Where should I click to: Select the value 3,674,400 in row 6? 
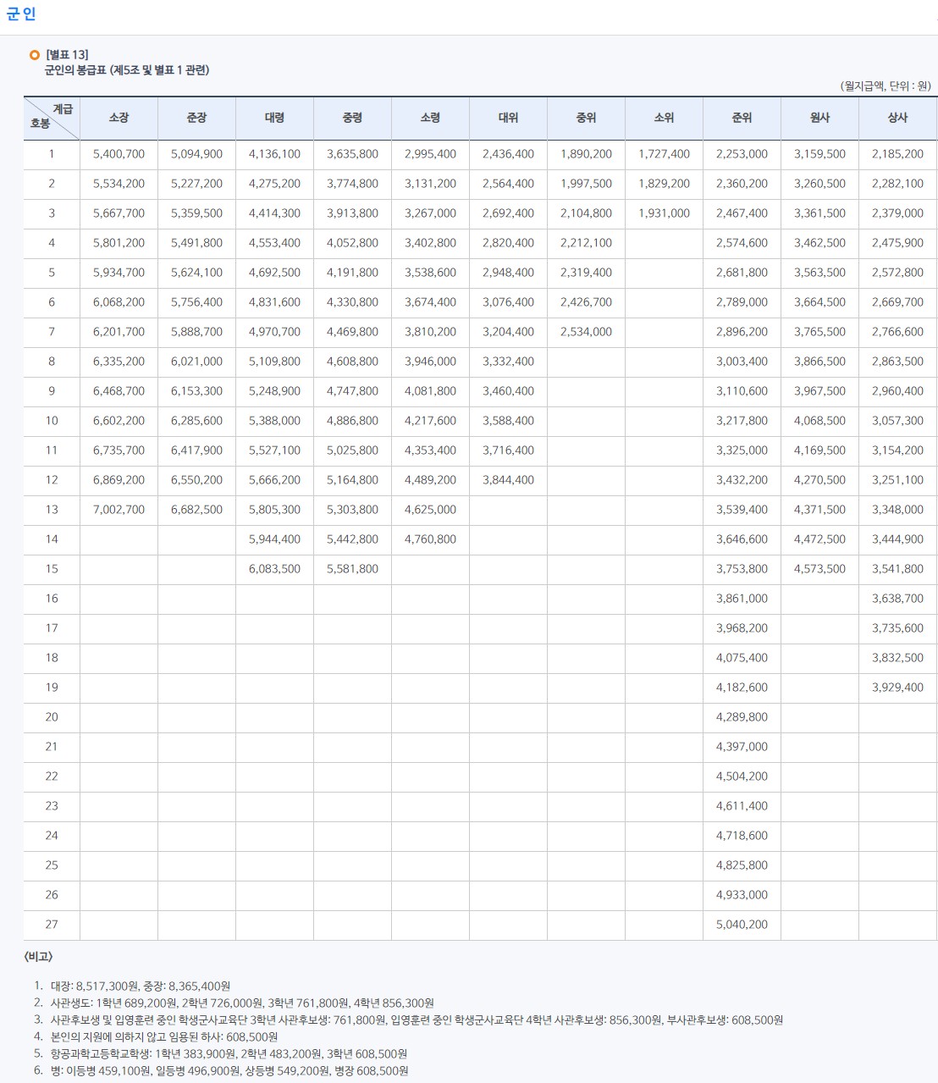(x=430, y=302)
